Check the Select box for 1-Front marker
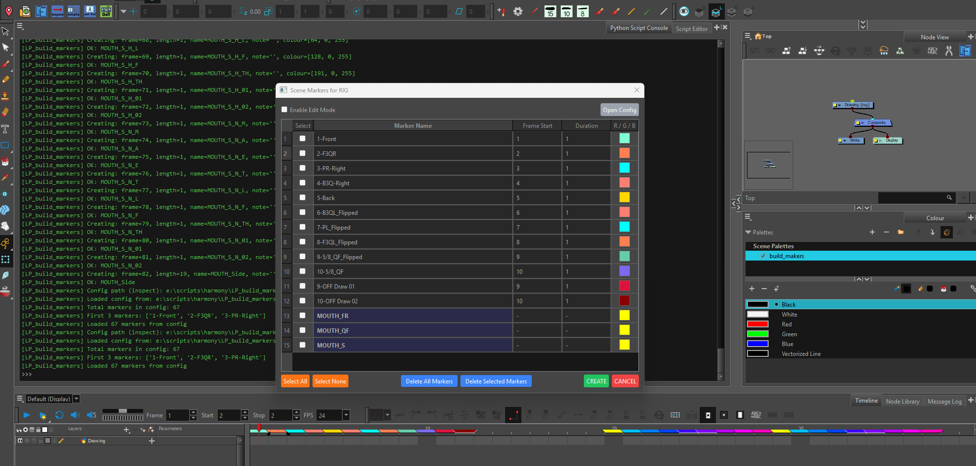976x466 pixels. (x=302, y=139)
